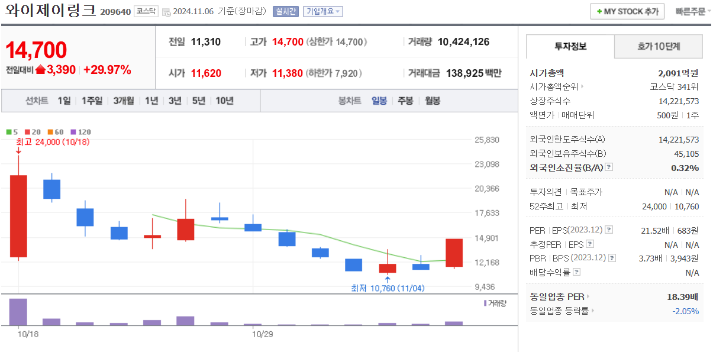The image size is (713, 352).
Task: Click blue up arrow above 최저 10,760
Action: 387,279
